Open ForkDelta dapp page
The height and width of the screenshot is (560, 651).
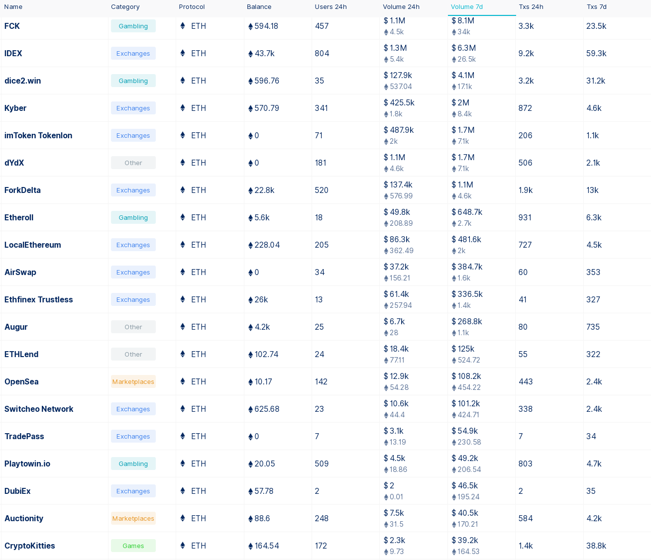23,190
